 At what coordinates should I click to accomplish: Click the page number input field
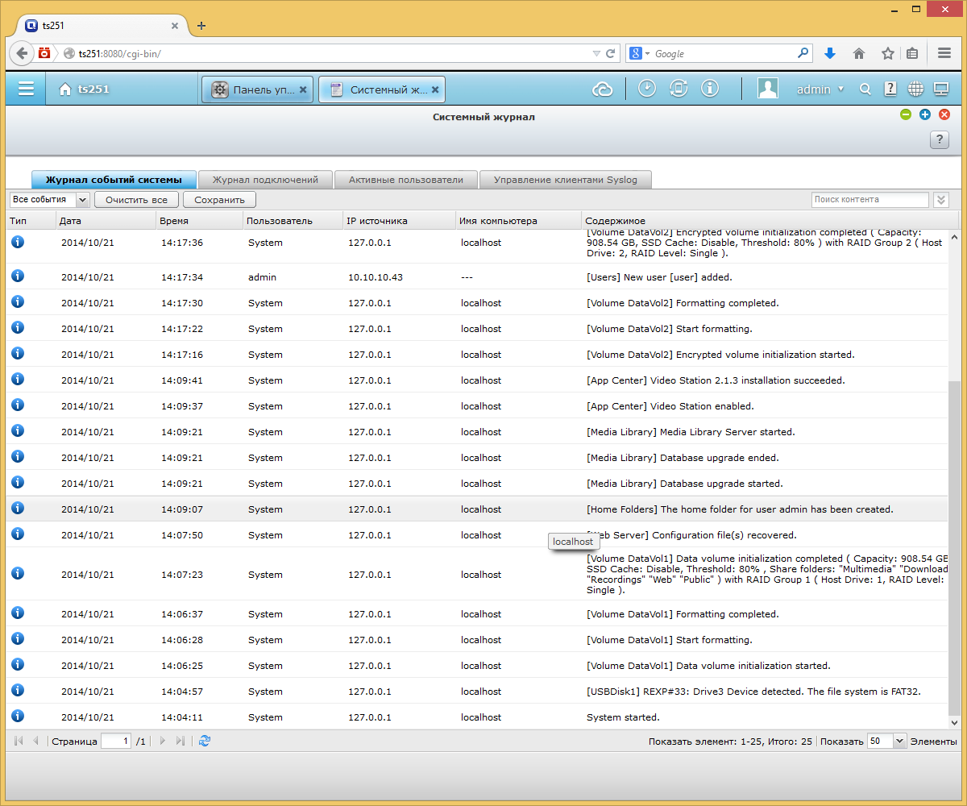[115, 741]
